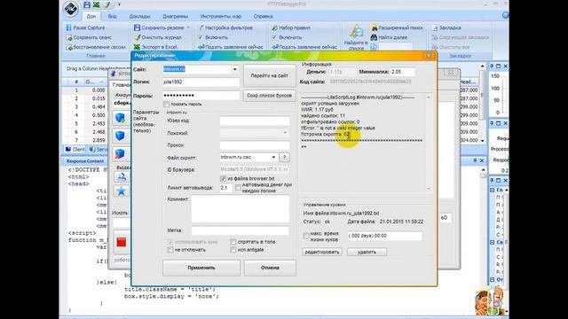
Task: Click the Найти далее binoculars icon
Action: (374, 37)
